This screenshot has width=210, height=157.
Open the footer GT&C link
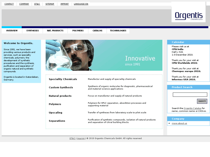point(72,139)
